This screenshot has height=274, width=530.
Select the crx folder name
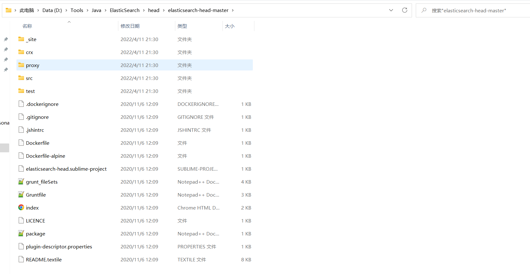point(29,52)
